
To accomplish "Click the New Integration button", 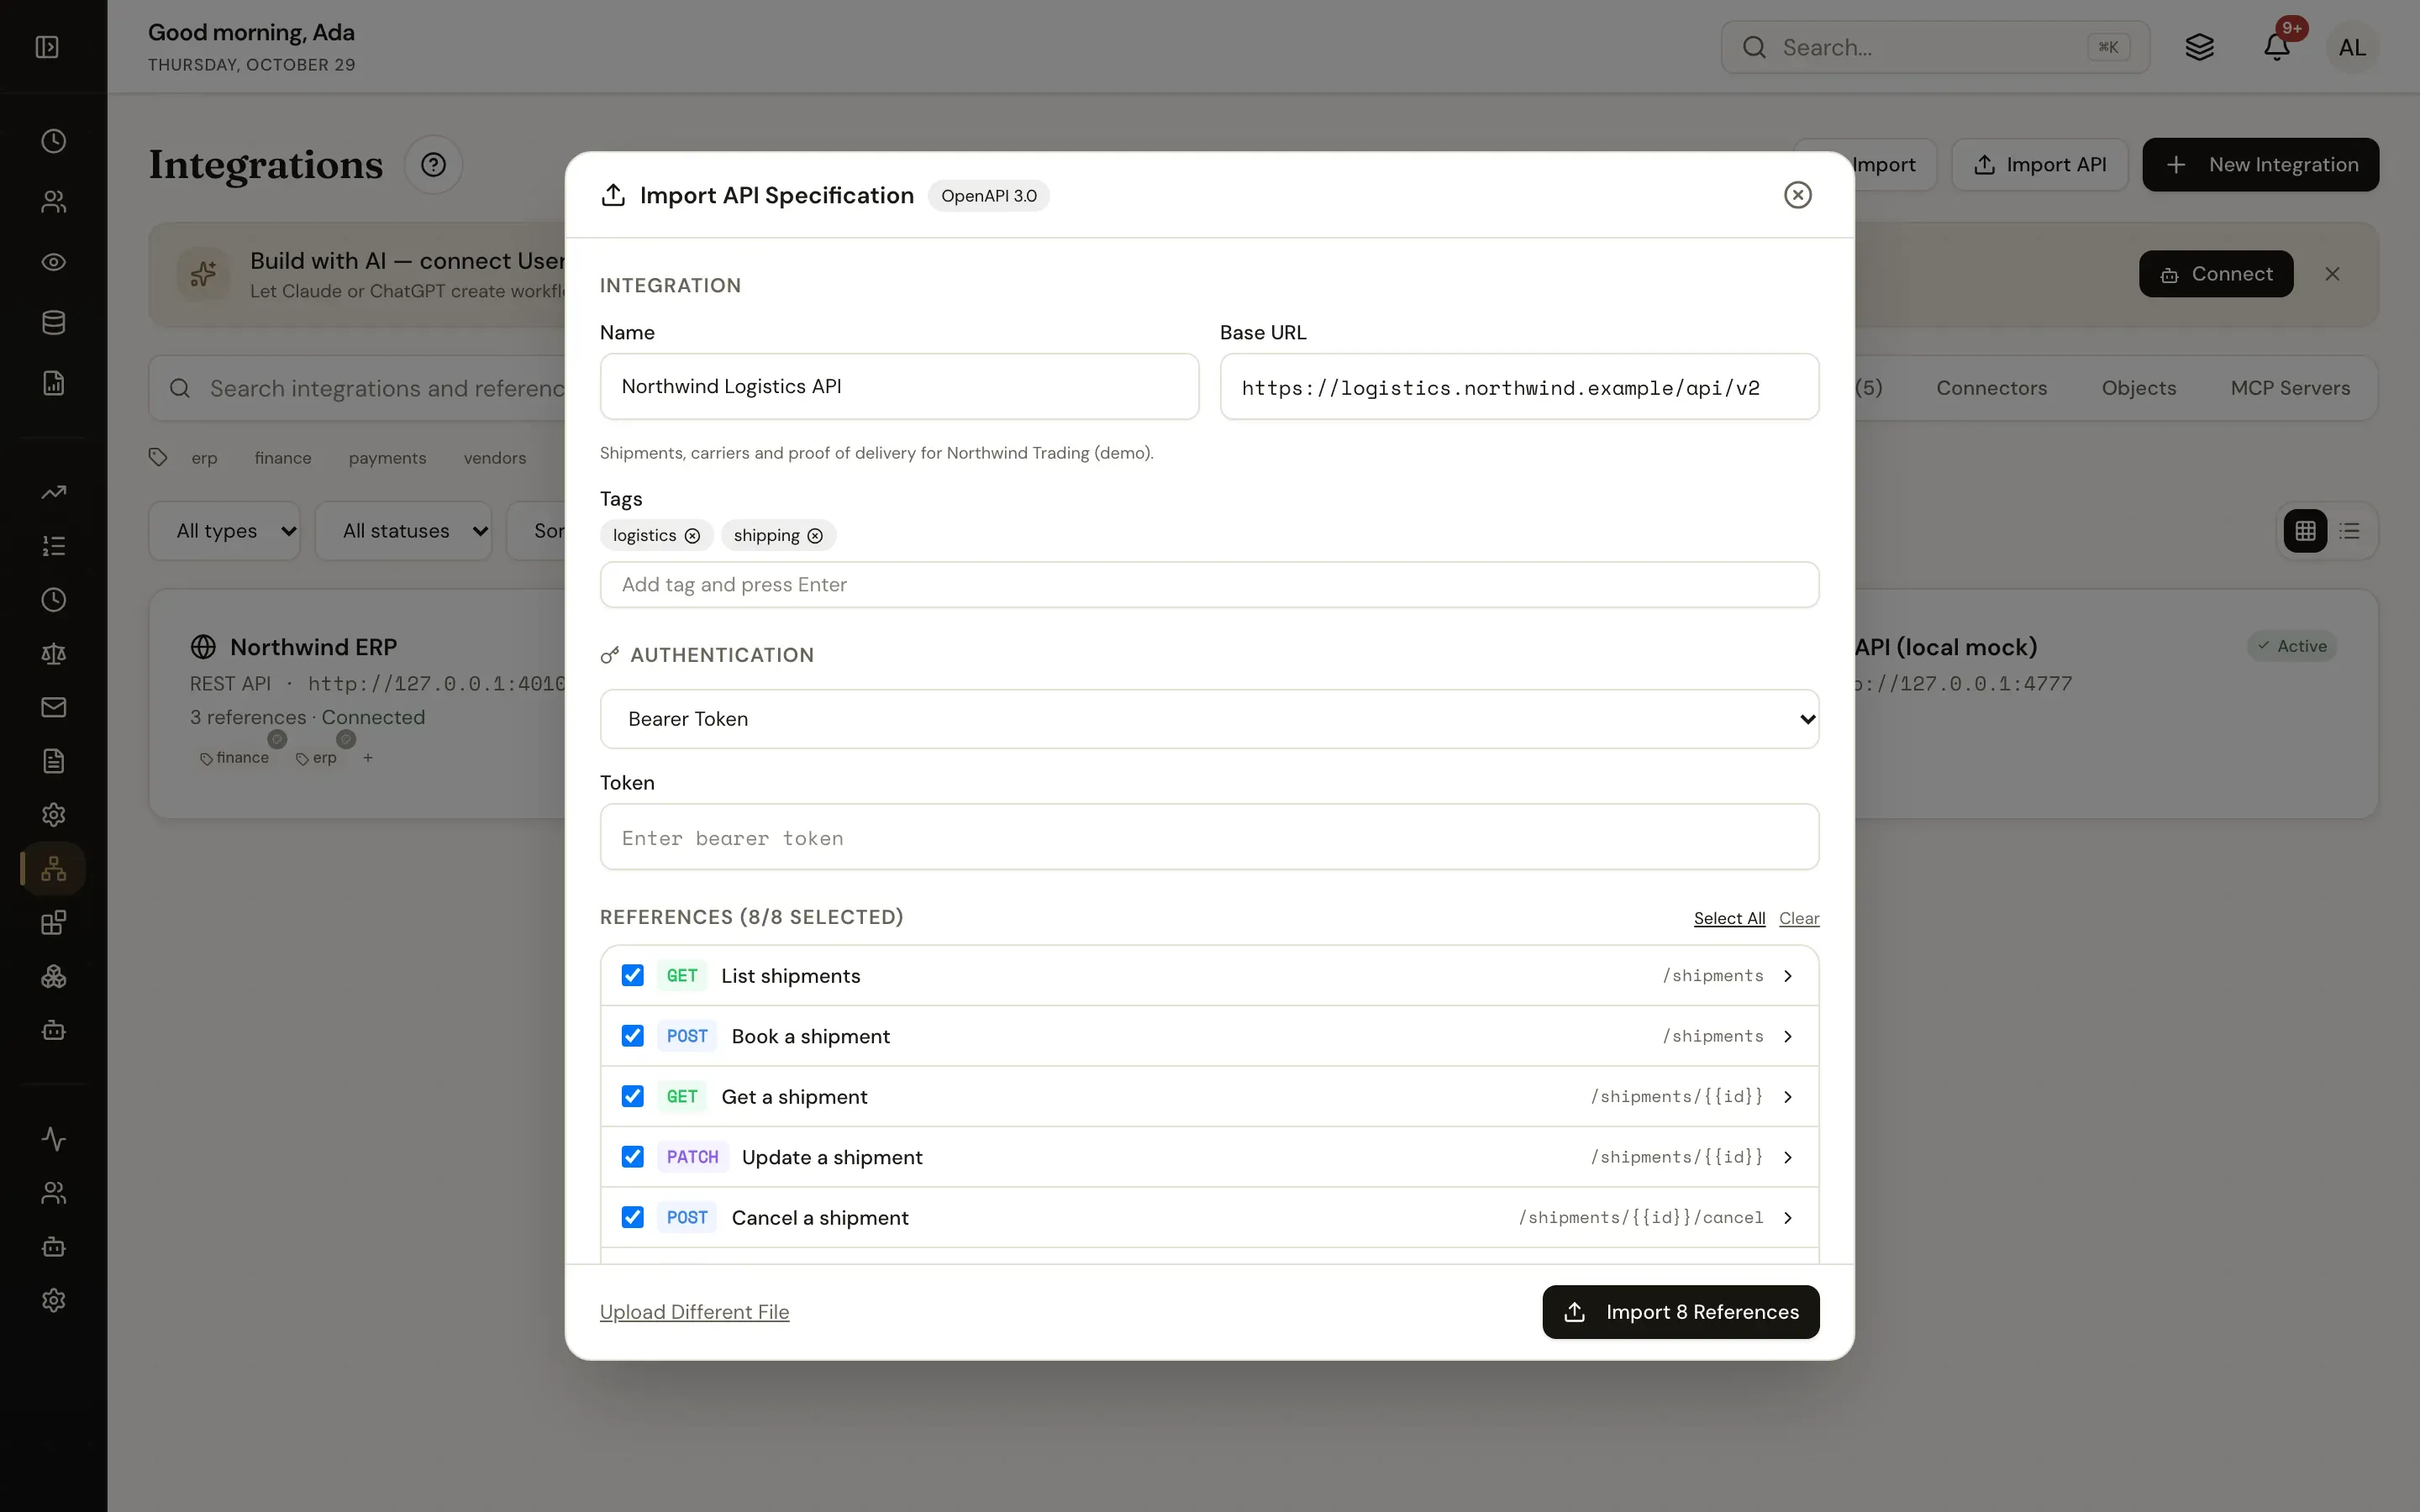I will pos(2260,165).
